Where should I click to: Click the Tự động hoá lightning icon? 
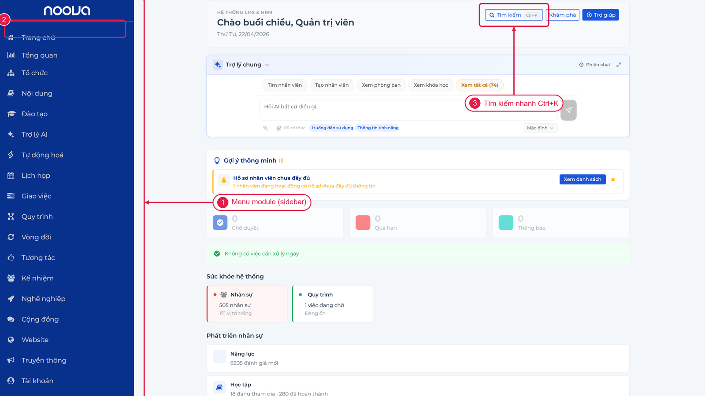point(11,155)
